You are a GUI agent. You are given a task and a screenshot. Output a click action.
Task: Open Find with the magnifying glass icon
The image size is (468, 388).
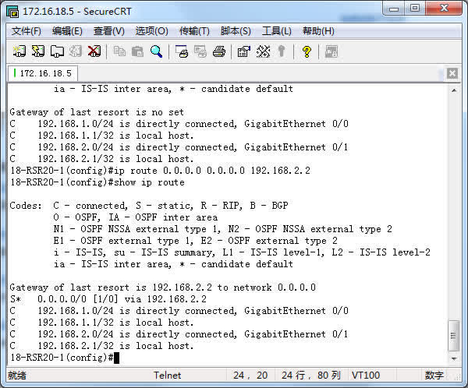click(156, 51)
